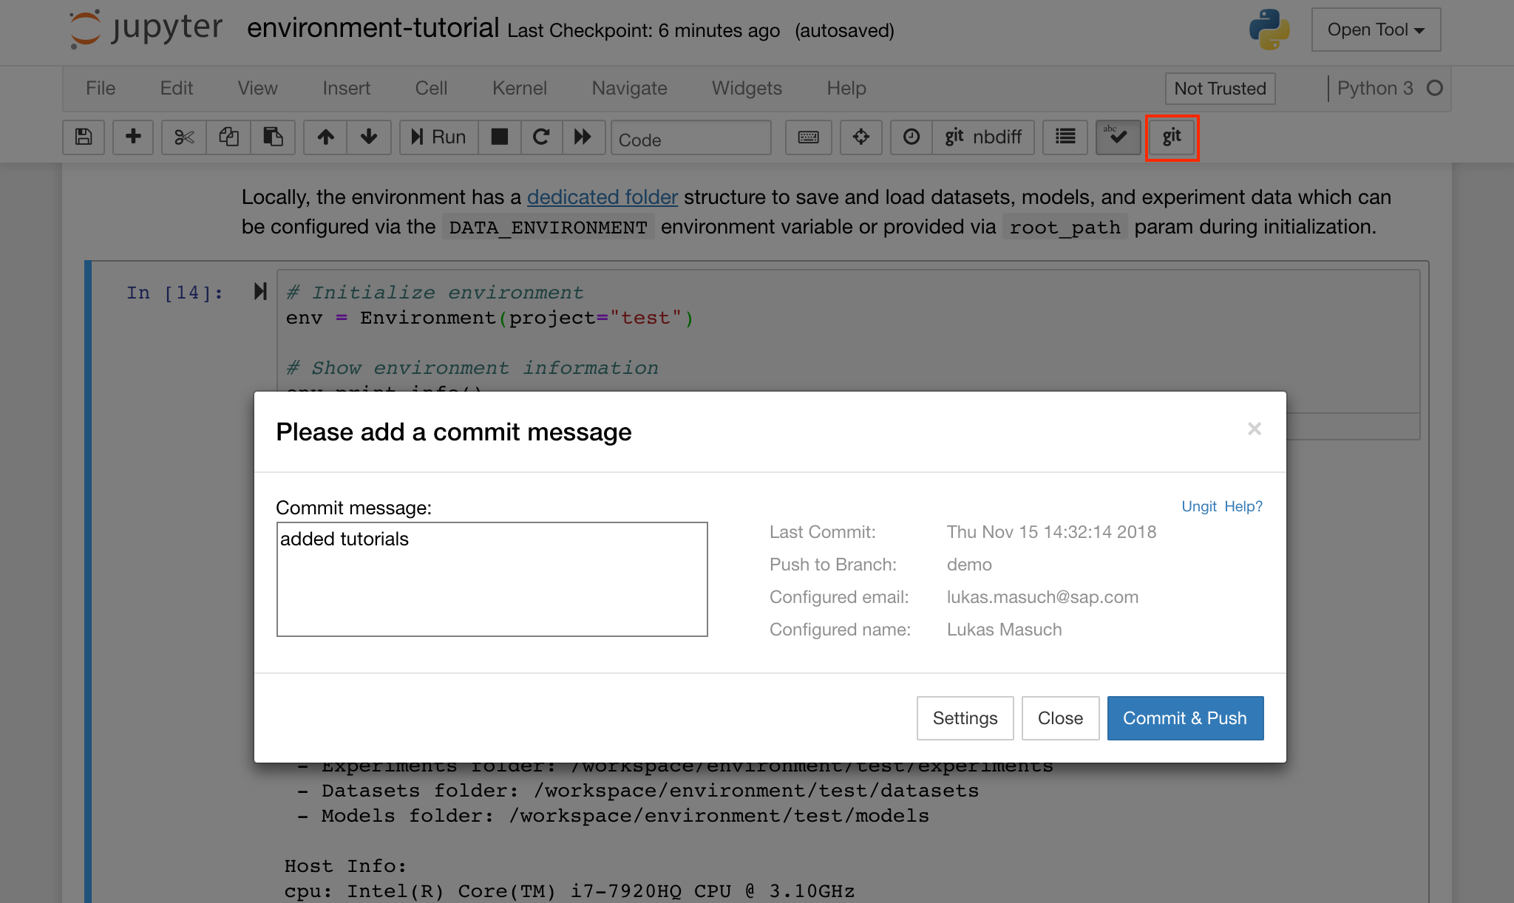The width and height of the screenshot is (1514, 903).
Task: Open the Widgets menu
Action: (746, 88)
